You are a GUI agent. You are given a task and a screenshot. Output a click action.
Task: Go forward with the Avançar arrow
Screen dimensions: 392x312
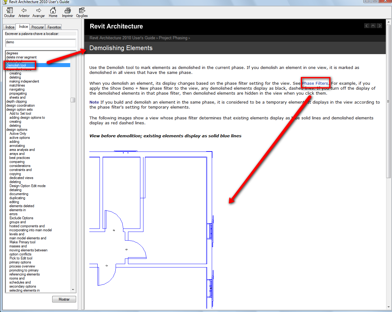tap(38, 12)
